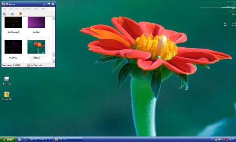Click the untitled file name label
This screenshot has height=142, width=236.
(x=36, y=58)
